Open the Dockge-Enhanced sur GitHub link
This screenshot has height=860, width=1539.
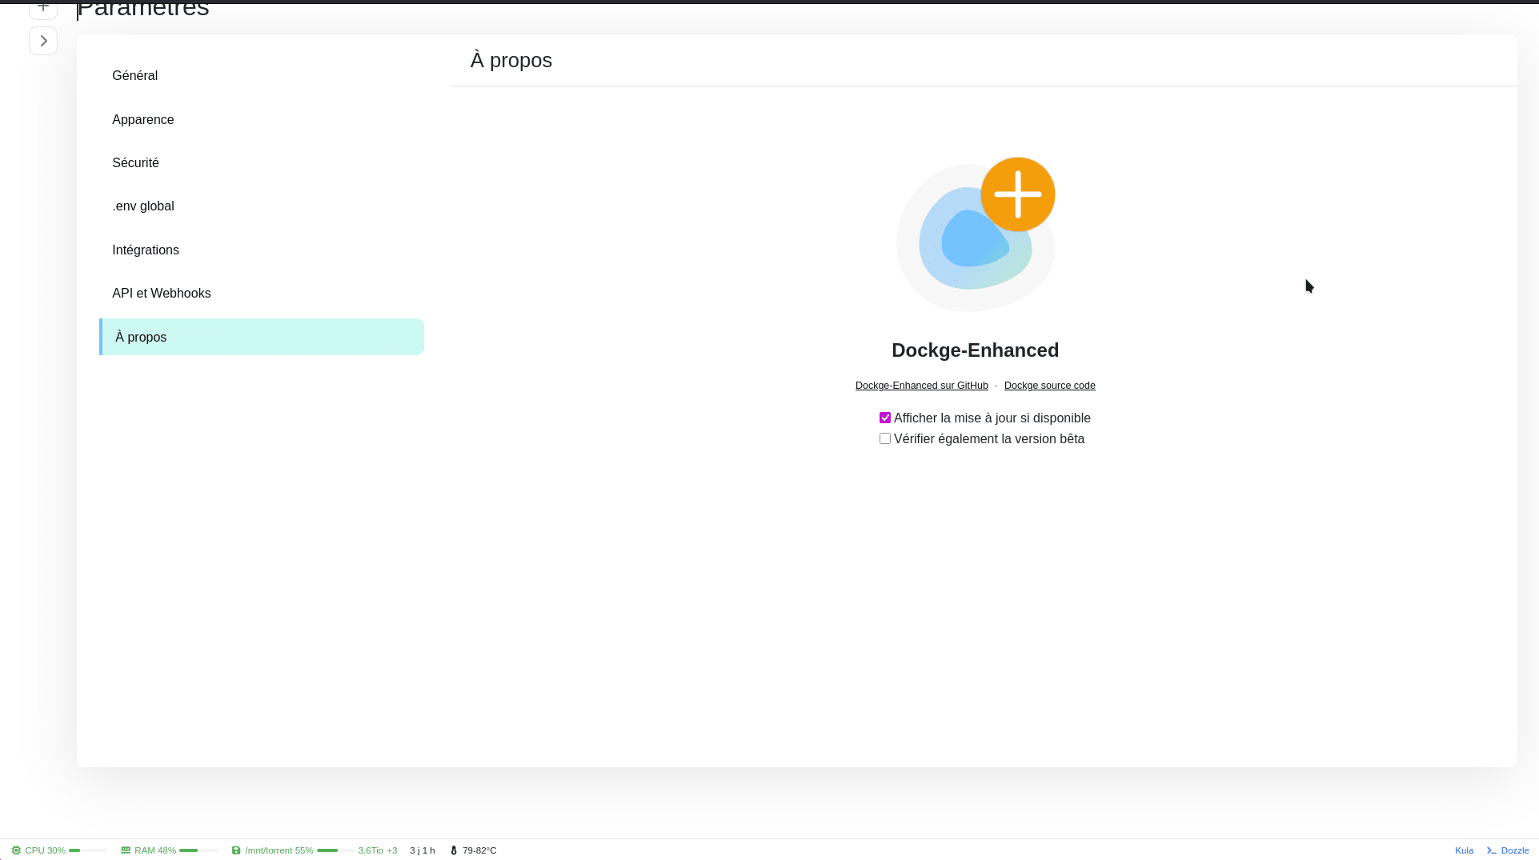(921, 386)
